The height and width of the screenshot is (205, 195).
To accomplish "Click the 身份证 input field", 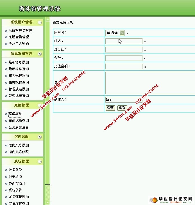I will [x=124, y=50].
